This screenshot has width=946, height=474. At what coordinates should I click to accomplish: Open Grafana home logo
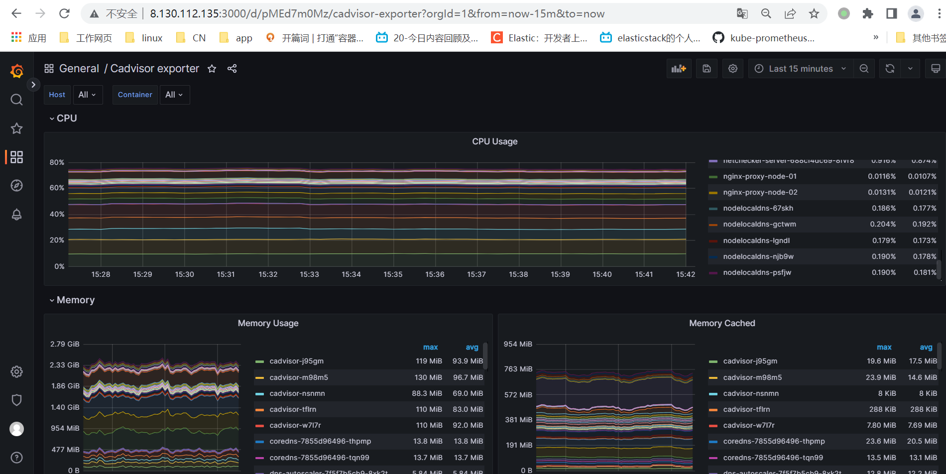(x=17, y=71)
